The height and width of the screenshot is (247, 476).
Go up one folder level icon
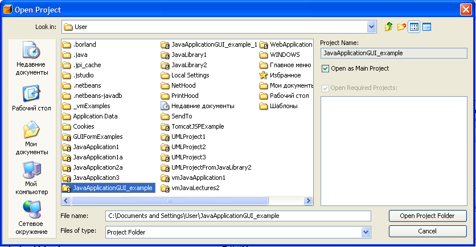388,27
